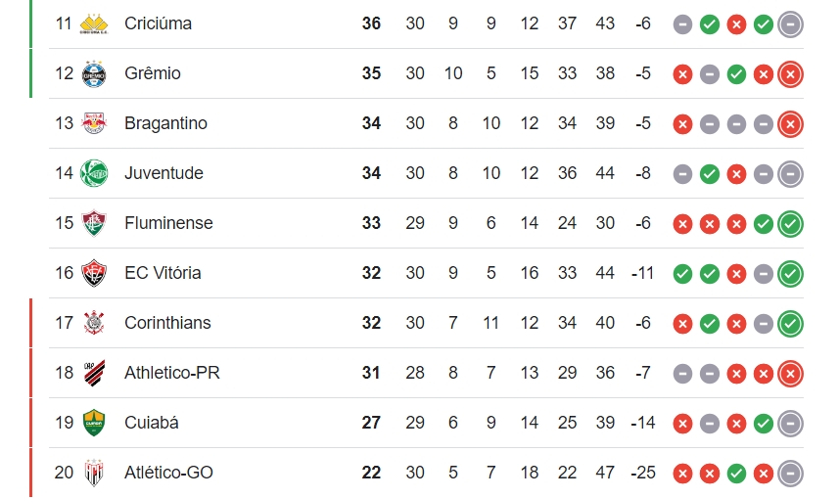Select Grêmio's latest loss result icon
839x499 pixels.
coord(790,74)
